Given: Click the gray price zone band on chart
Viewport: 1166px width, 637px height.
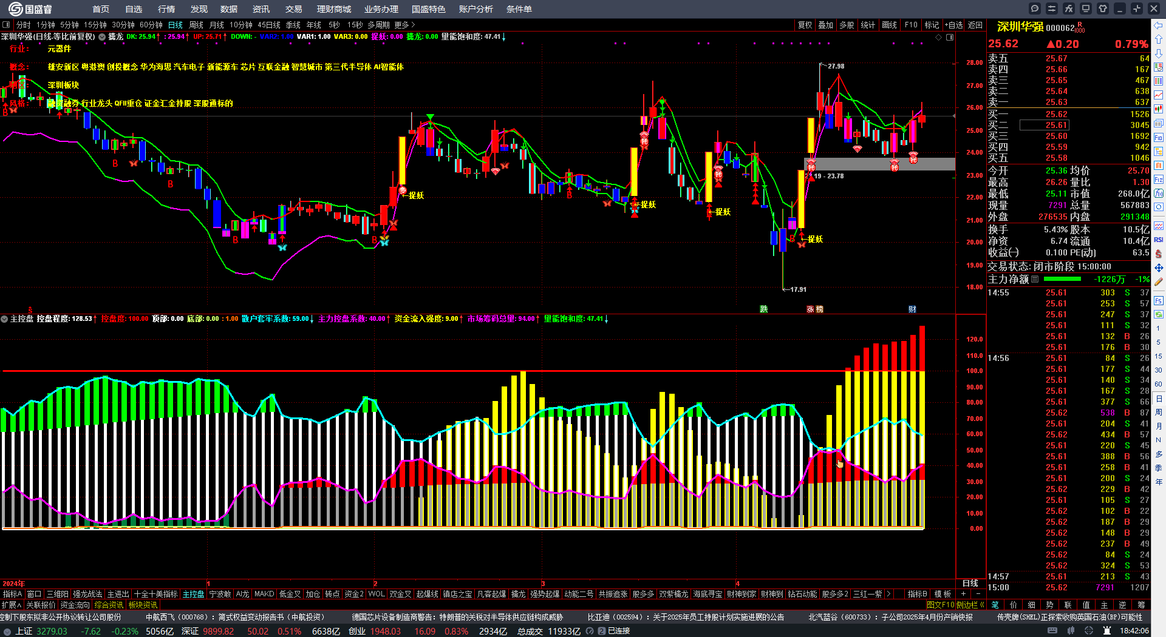Looking at the screenshot, I should (879, 164).
